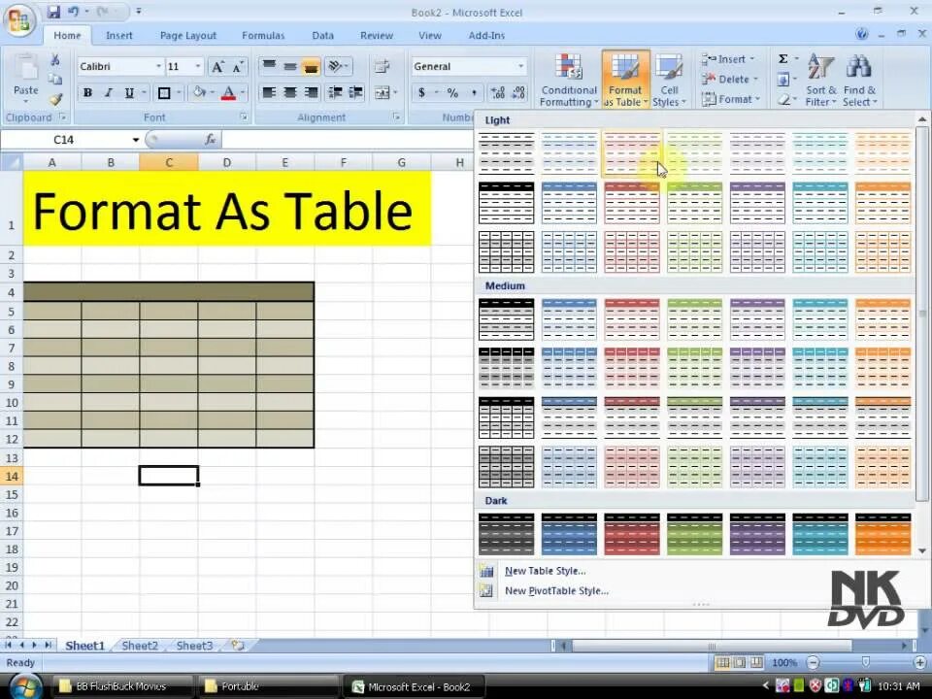Click Merge and Center icon

382,93
